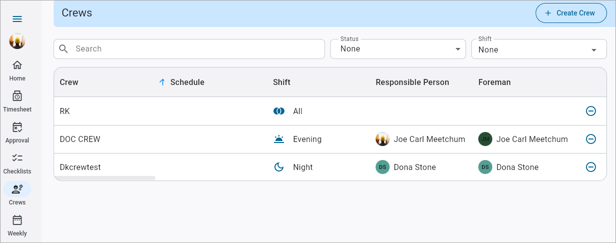Sort by the Crew column header

(69, 82)
